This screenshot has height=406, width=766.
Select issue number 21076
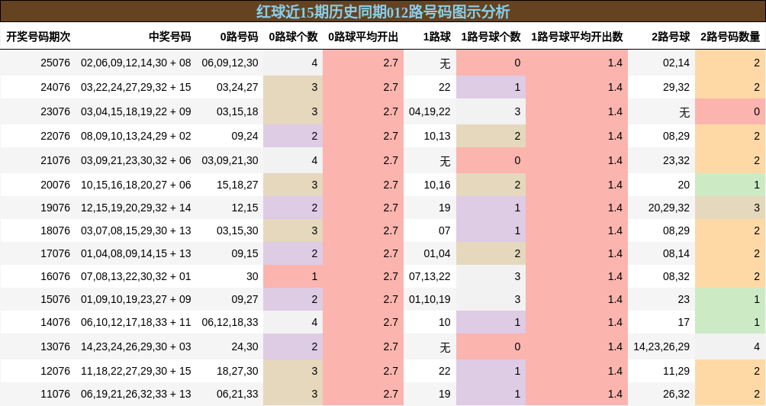pyautogui.click(x=55, y=160)
